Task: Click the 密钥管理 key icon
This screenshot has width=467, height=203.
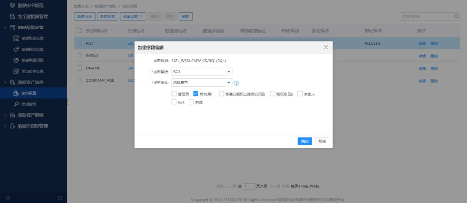Action: (16, 104)
